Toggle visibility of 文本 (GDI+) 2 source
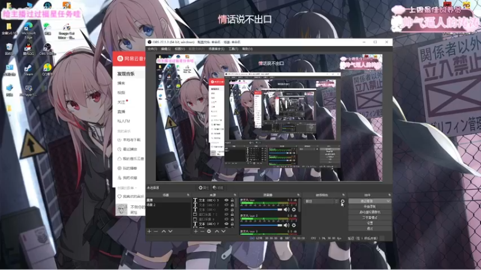481x270 pixels. (227, 205)
